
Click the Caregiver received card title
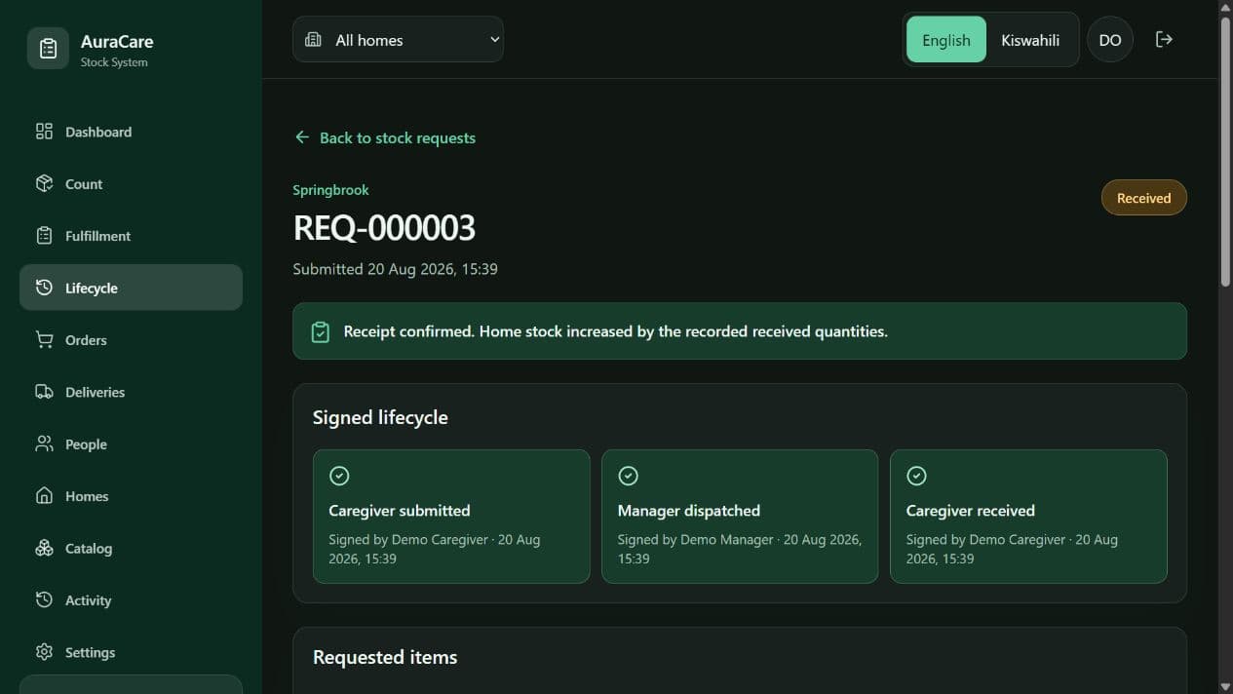point(971,511)
